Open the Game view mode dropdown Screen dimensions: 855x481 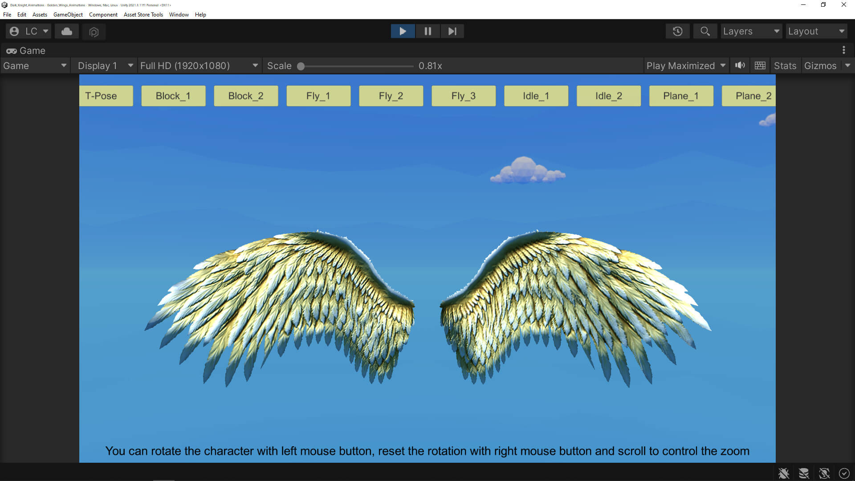[x=35, y=66]
